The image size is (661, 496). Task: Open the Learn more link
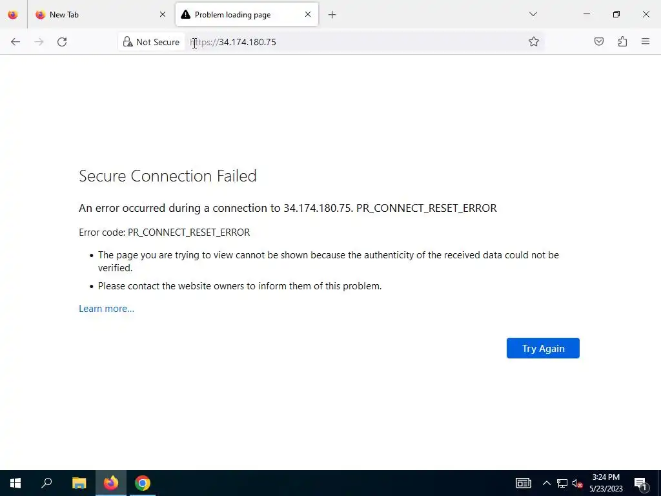pyautogui.click(x=107, y=309)
